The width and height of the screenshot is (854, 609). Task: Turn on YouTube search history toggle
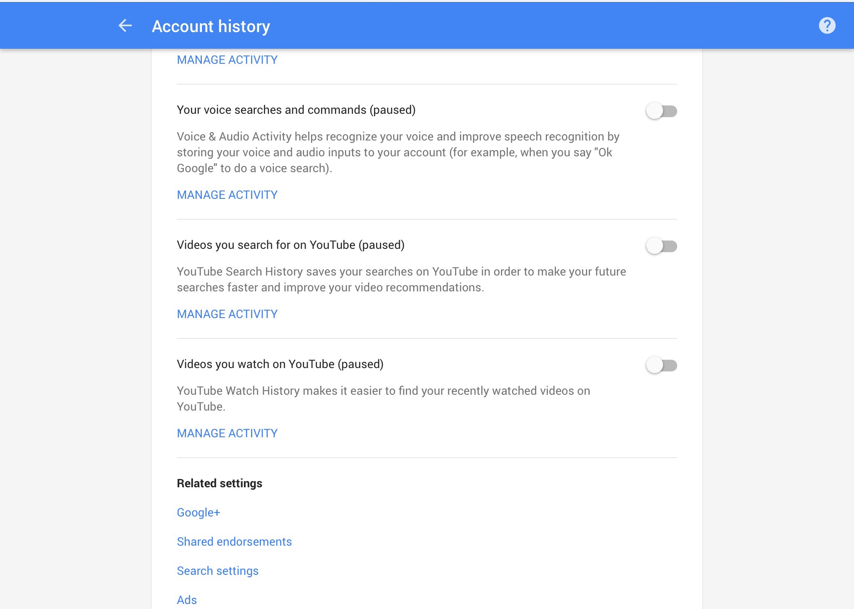tap(661, 246)
